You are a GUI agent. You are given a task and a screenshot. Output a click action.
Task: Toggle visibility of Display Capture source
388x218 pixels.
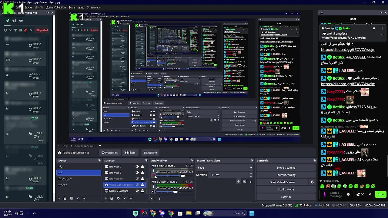[x=137, y=191]
